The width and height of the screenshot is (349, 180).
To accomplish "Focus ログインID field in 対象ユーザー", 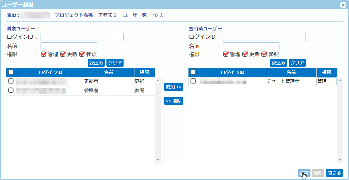I will [82, 37].
